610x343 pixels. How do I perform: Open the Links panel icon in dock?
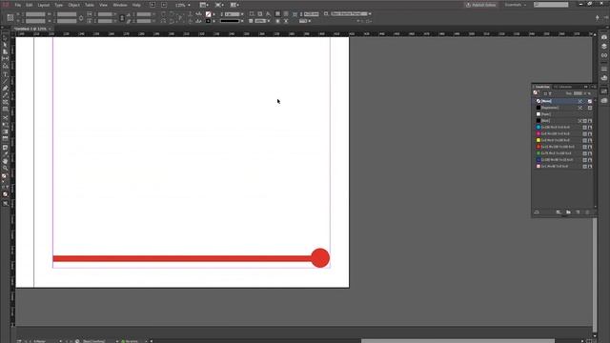(603, 55)
